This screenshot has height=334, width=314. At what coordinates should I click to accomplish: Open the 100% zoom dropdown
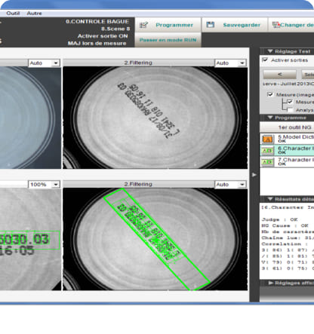click(45, 185)
